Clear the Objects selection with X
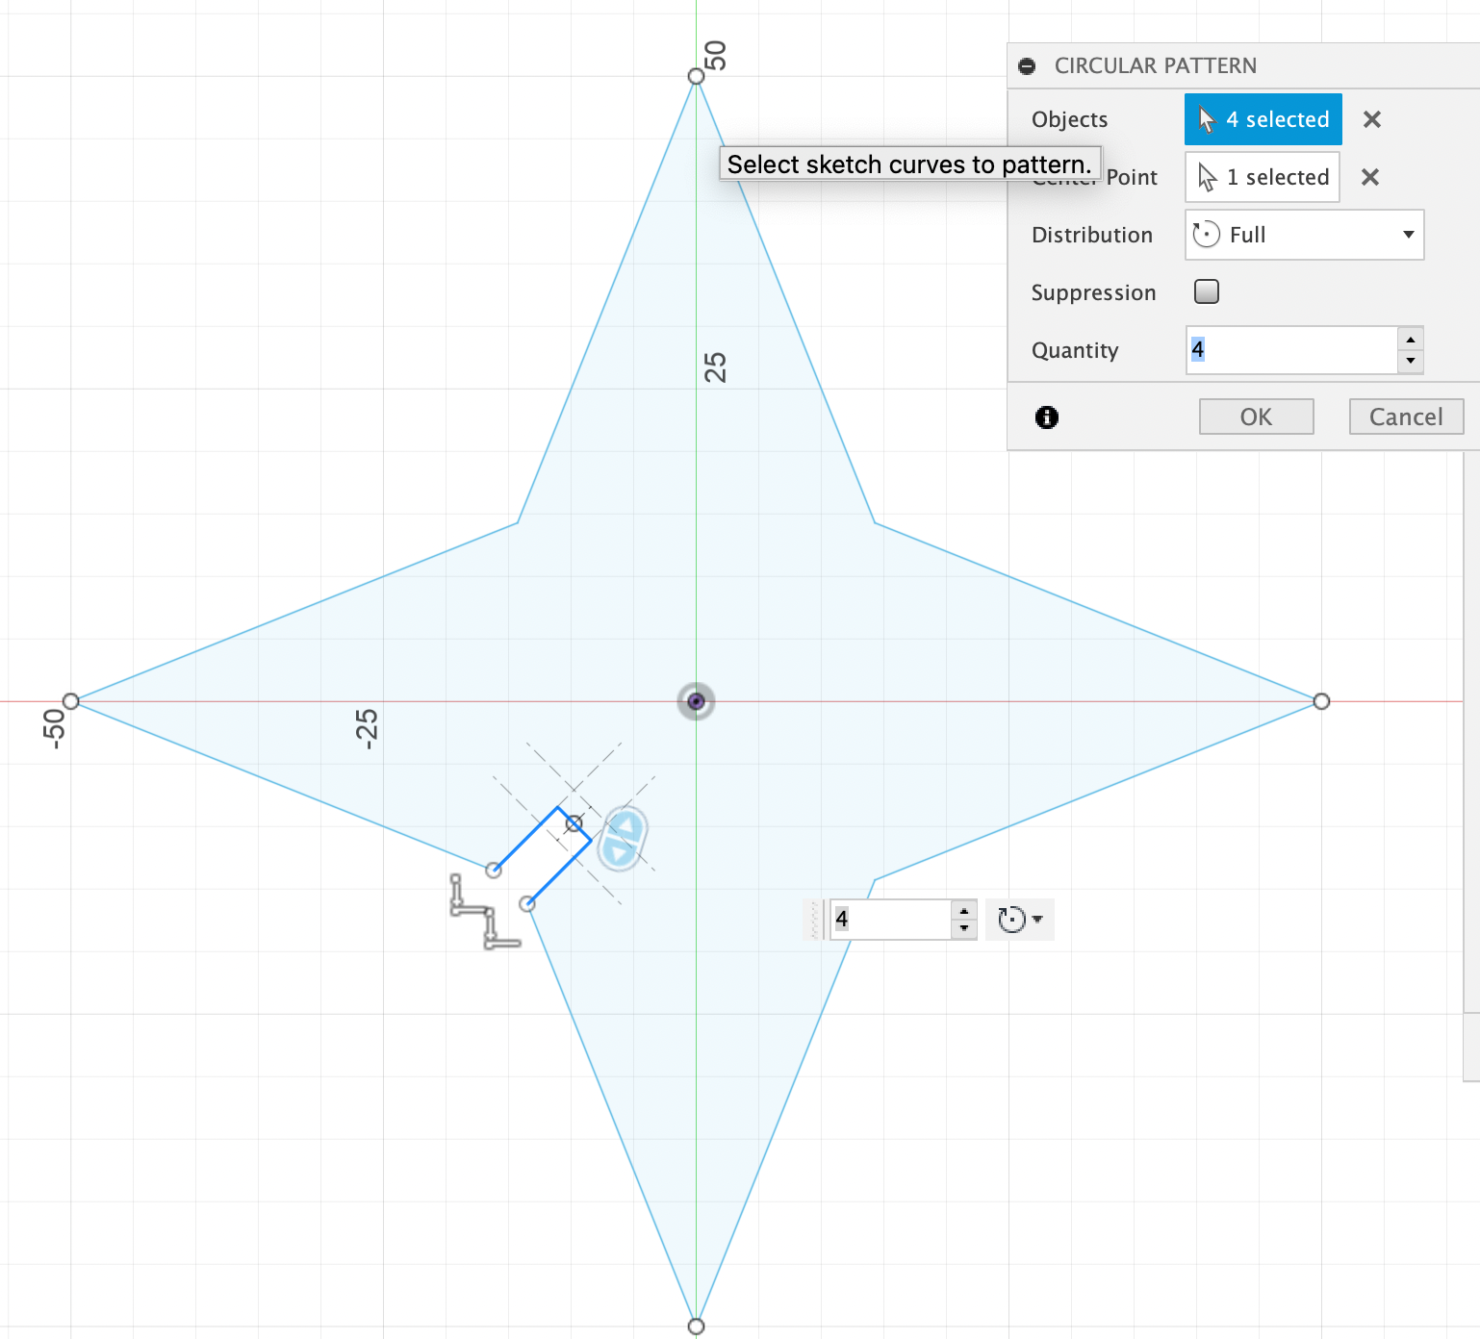Viewport: 1480px width, 1339px height. pos(1371,119)
